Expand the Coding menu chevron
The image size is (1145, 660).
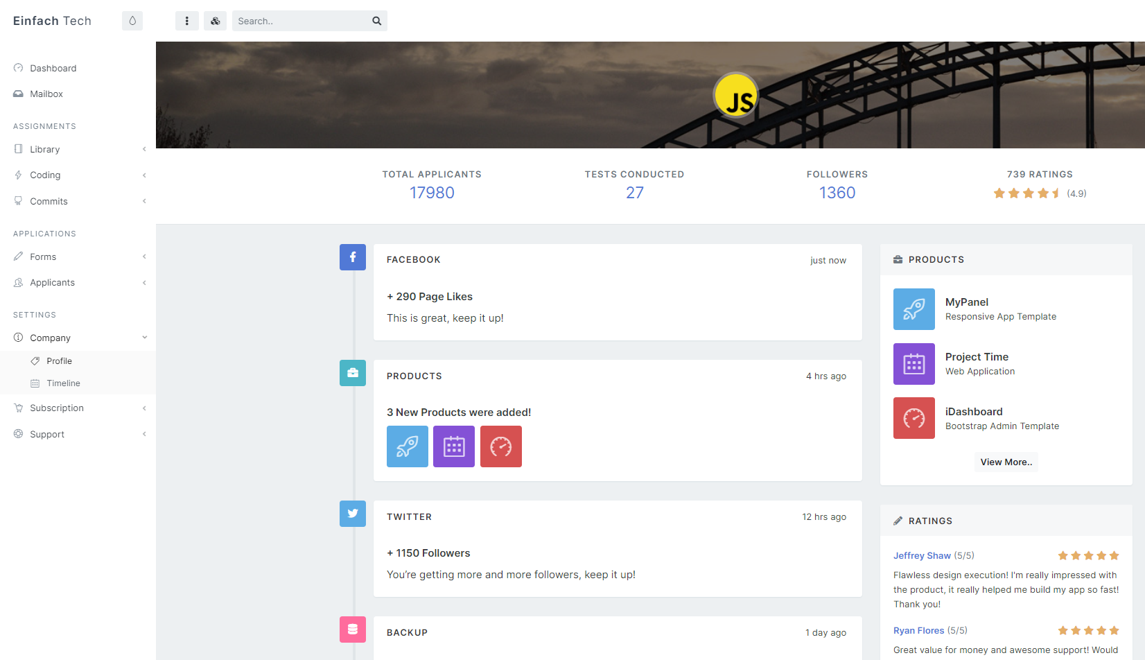point(144,175)
